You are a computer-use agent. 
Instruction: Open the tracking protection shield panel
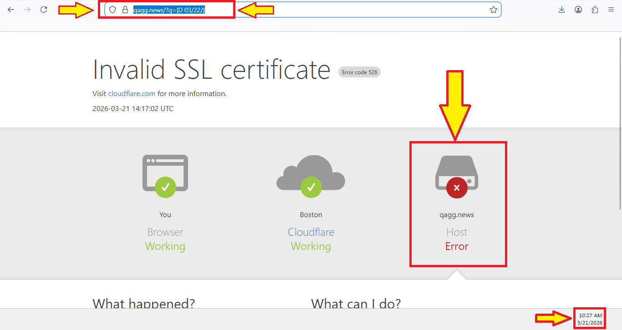click(112, 10)
